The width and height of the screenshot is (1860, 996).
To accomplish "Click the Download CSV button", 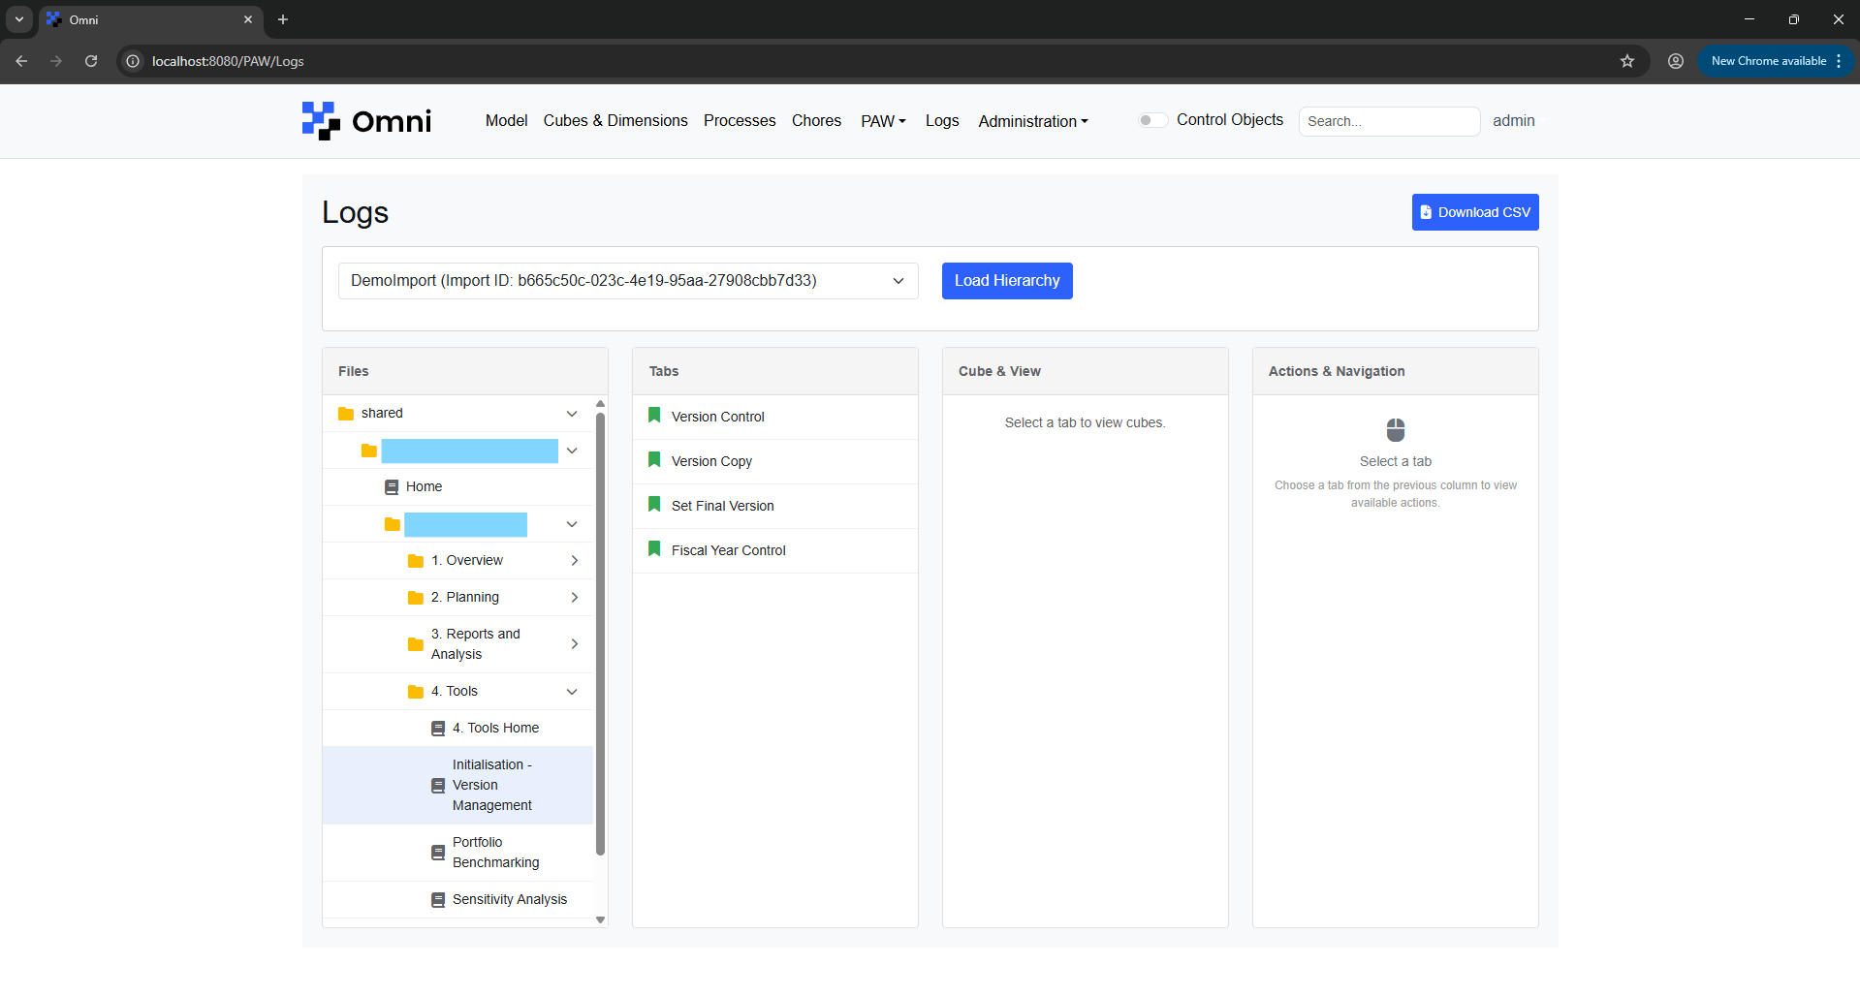I will click(x=1475, y=212).
